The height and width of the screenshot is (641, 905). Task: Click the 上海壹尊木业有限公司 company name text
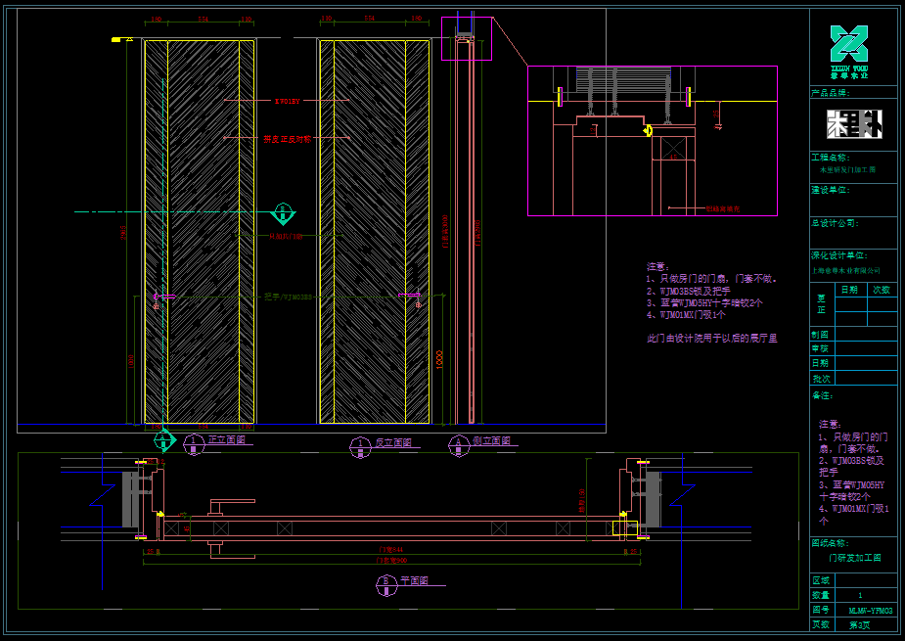coord(845,270)
